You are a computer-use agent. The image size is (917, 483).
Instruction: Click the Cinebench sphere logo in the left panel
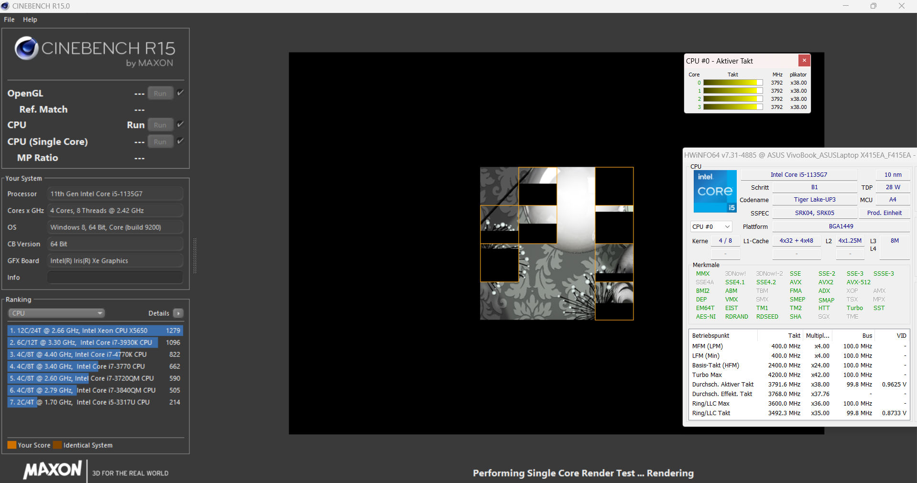[x=26, y=48]
